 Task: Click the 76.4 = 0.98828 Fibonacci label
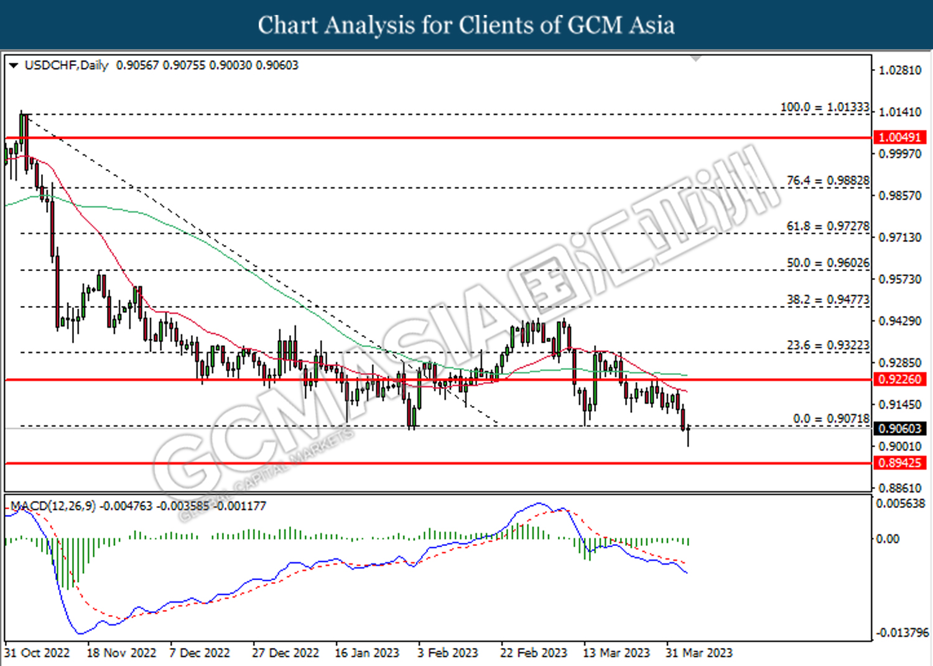(827, 180)
